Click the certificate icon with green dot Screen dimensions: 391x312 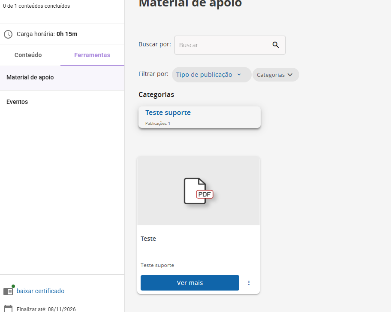9,291
